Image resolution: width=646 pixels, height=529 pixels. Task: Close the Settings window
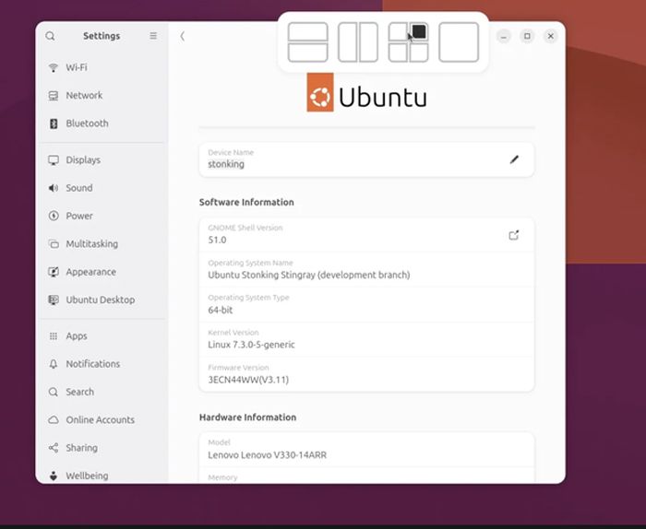click(550, 36)
